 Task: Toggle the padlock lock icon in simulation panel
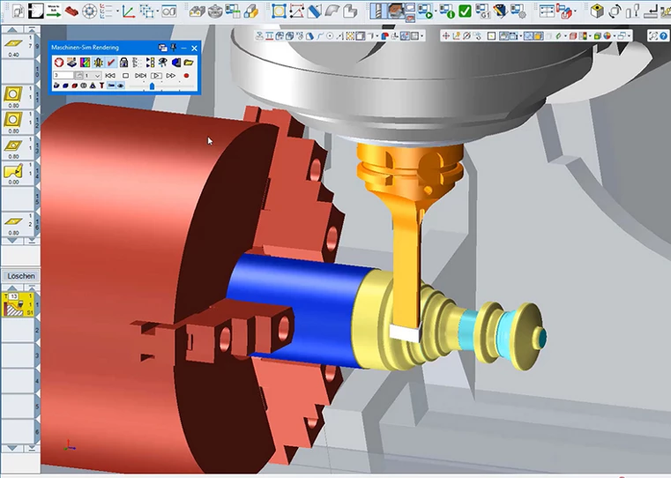coord(124,63)
